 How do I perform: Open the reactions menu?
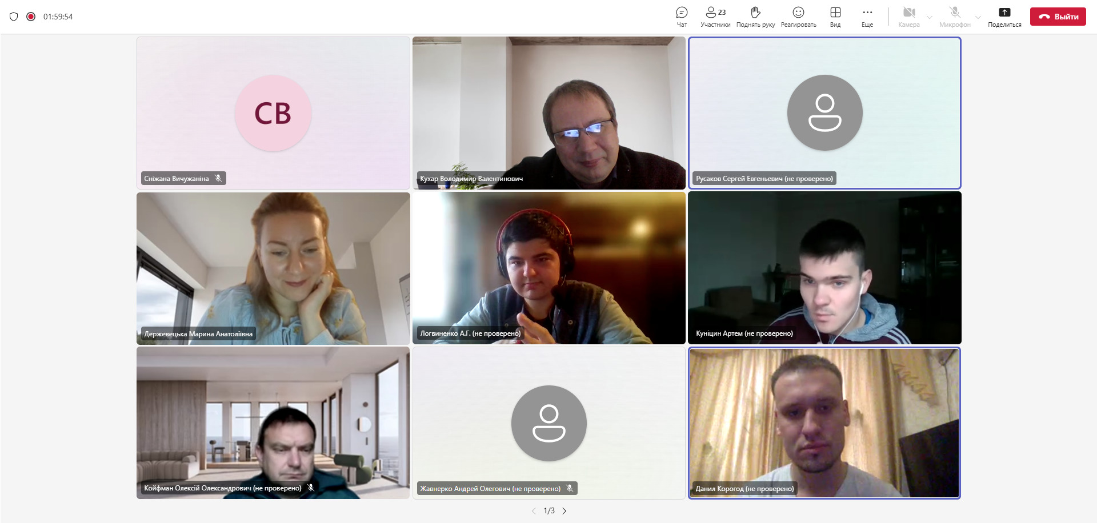coord(798,16)
